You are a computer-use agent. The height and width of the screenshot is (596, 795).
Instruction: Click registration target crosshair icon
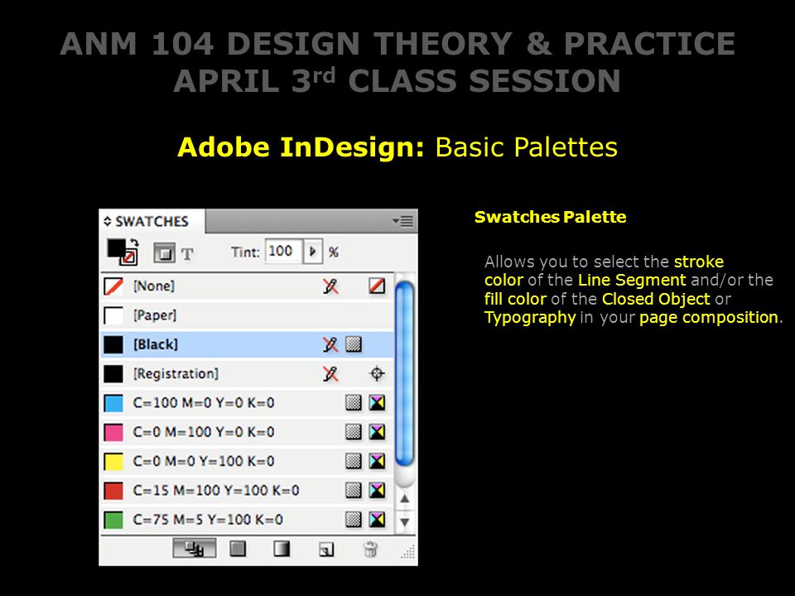point(377,373)
